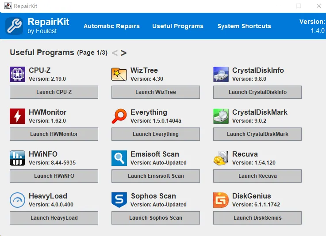Open the Automatic Repairs tab
Screen dimensions: 326x236
point(111,26)
